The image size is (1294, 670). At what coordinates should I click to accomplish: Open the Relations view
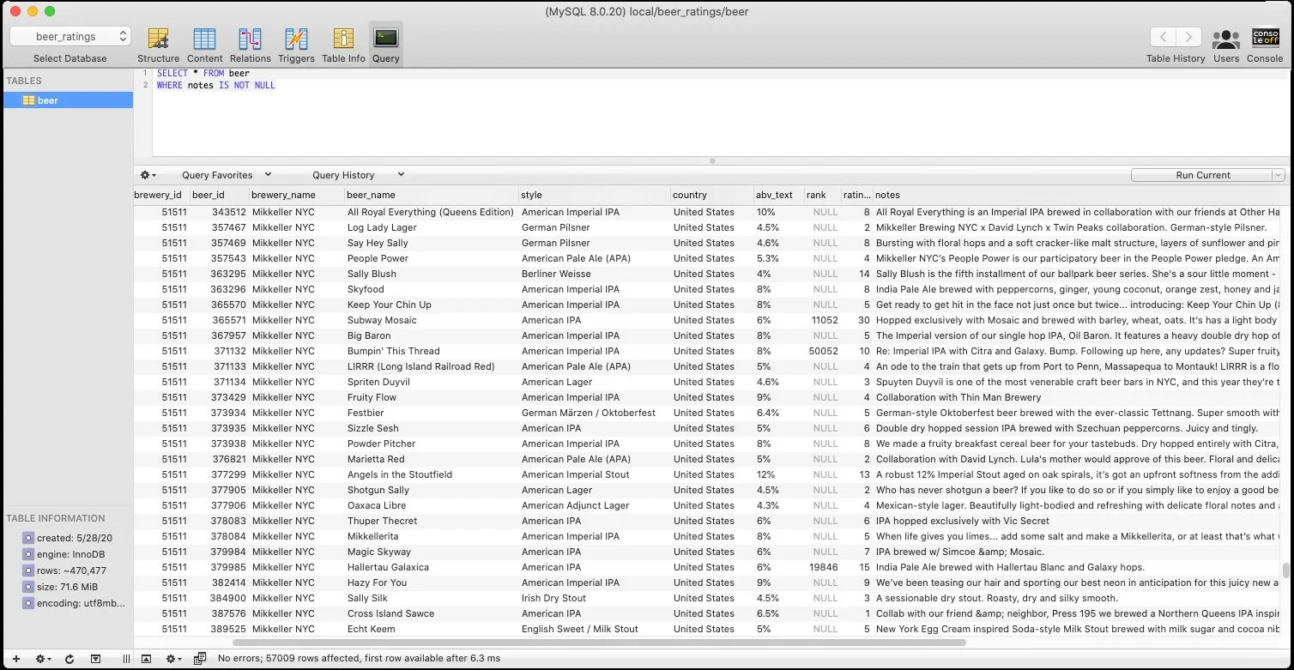tap(250, 45)
